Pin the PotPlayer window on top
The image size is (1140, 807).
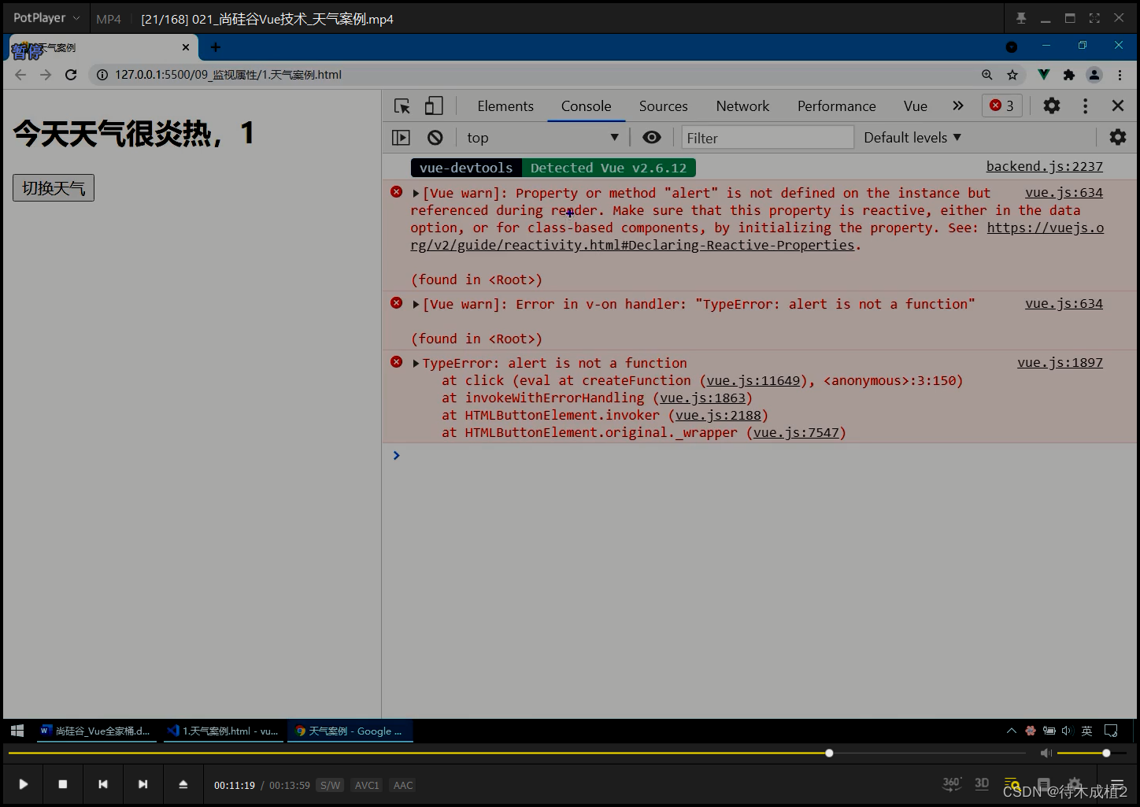point(1021,18)
